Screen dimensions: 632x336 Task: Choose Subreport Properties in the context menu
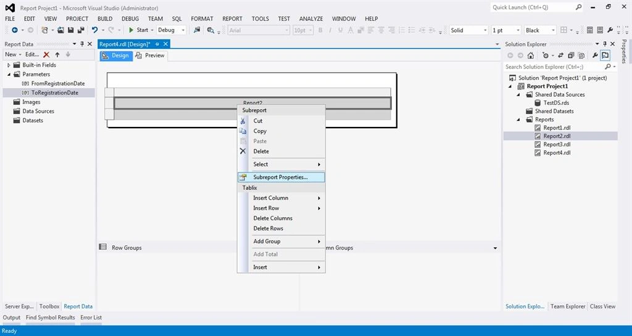tap(281, 177)
